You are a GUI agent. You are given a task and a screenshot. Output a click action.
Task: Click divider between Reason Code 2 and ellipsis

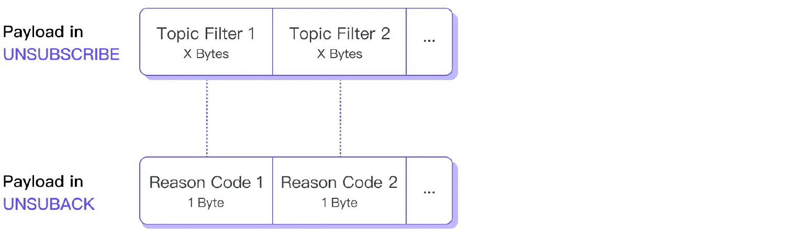coord(406,191)
